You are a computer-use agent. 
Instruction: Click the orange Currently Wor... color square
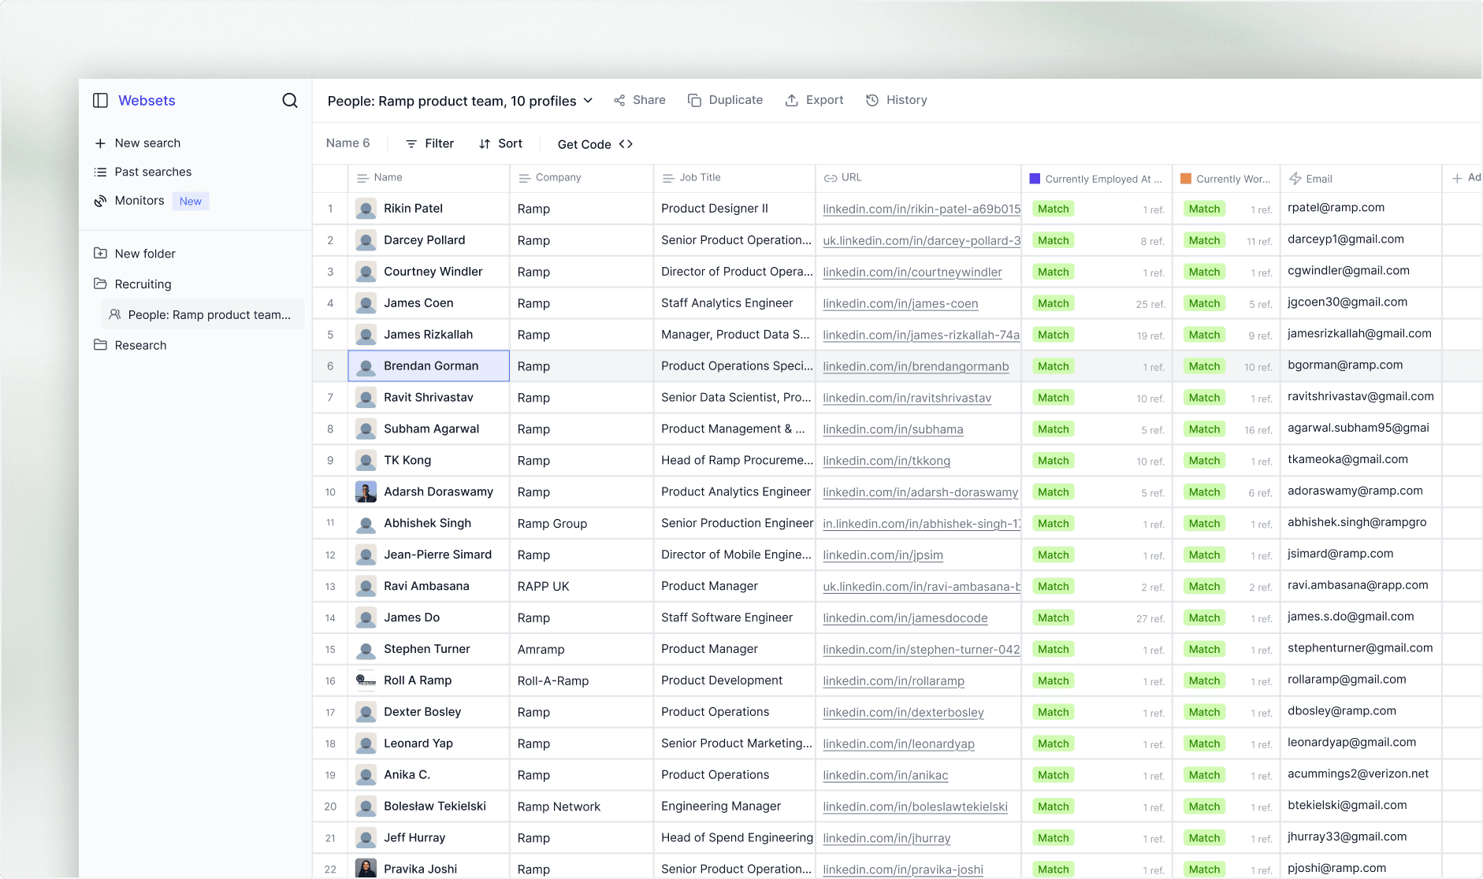coord(1186,179)
